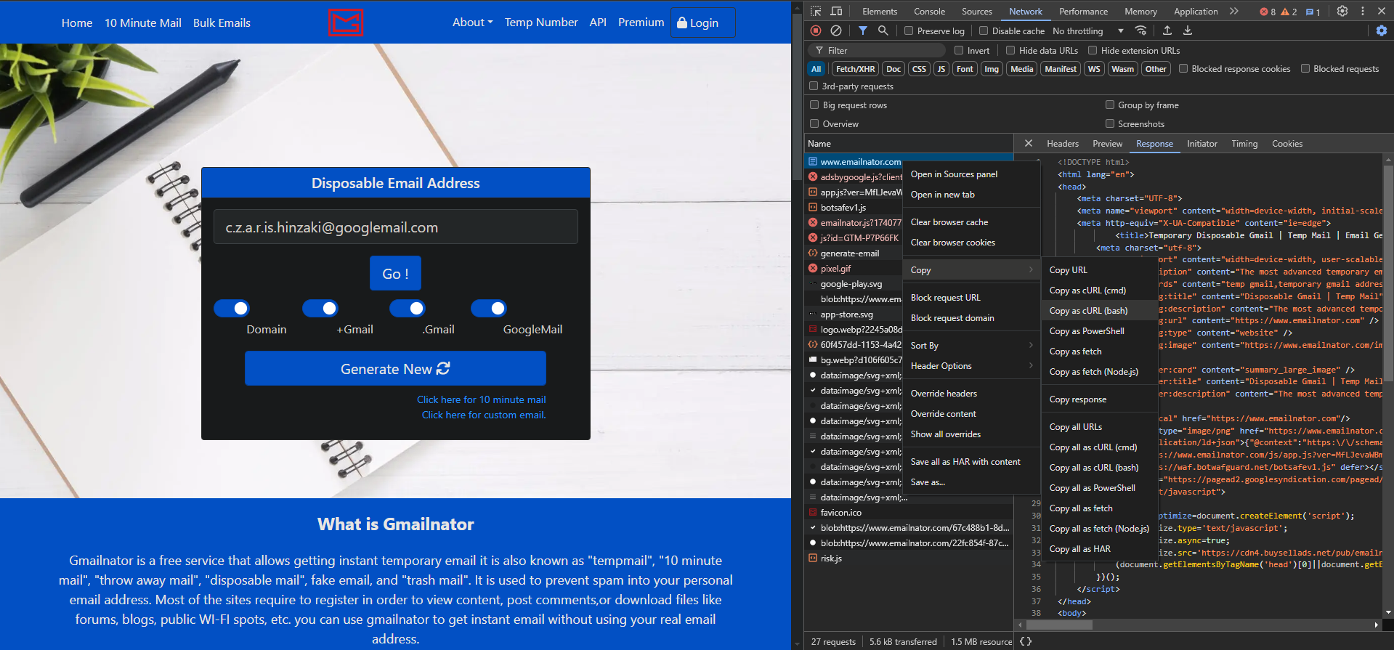1394x650 pixels.
Task: Click the export HAR download icon
Action: [x=1187, y=31]
